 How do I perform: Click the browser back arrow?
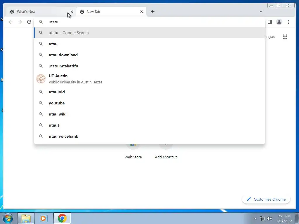(x=11, y=22)
